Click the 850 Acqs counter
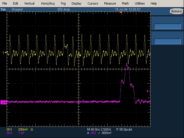The width and height of the screenshot is (184, 138). pos(64,9)
